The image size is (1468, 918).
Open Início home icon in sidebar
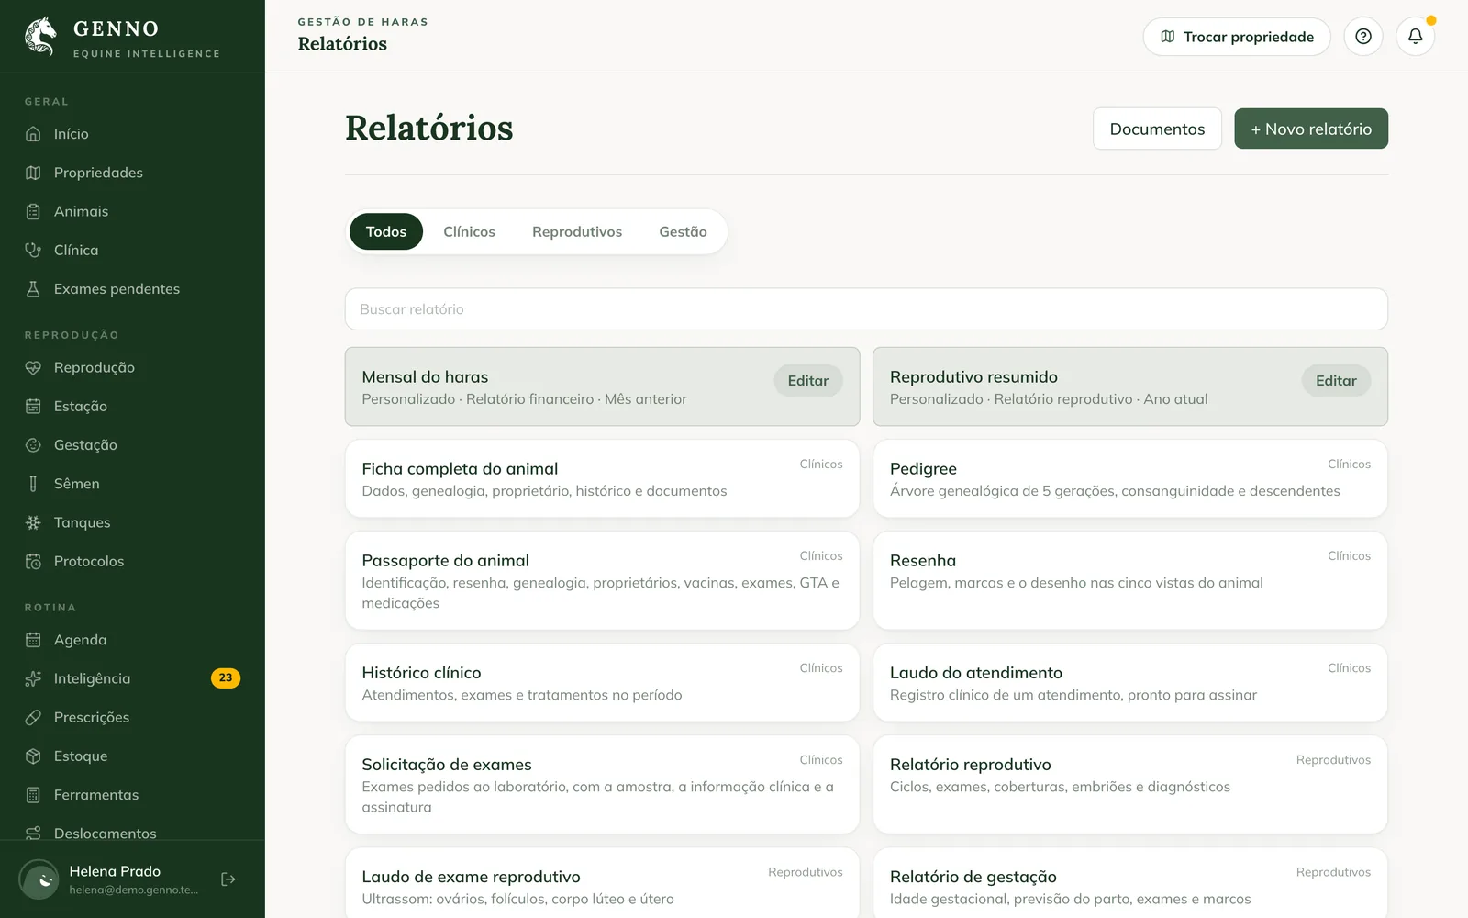click(33, 134)
